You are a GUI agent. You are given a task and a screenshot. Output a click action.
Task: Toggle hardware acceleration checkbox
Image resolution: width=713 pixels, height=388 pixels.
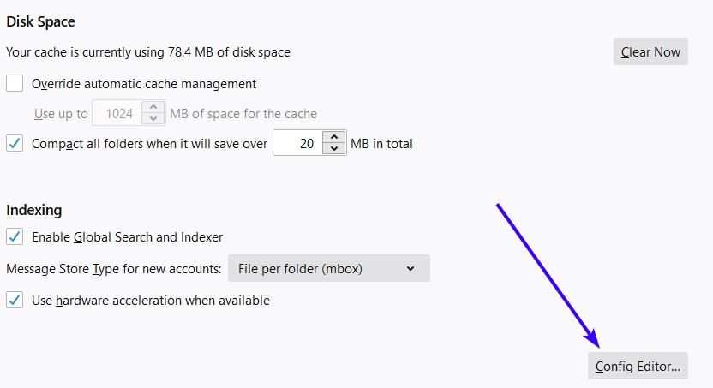click(15, 301)
